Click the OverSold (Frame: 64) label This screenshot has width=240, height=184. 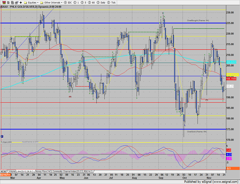(197, 132)
